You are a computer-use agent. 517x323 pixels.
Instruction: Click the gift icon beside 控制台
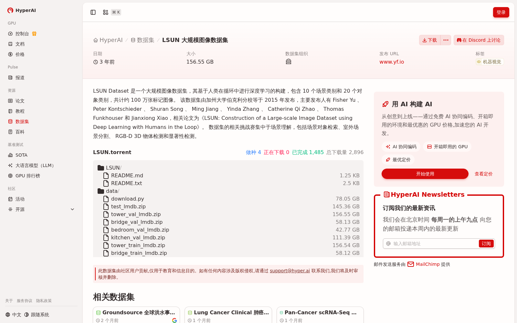coord(34,34)
